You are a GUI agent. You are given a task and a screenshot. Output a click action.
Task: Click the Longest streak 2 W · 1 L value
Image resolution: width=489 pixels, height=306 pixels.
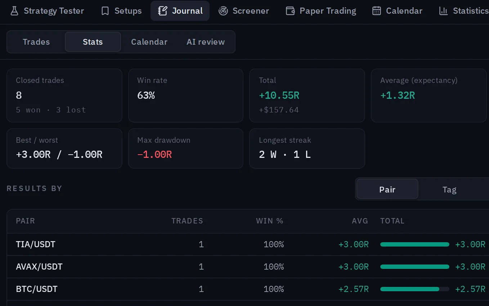point(285,155)
